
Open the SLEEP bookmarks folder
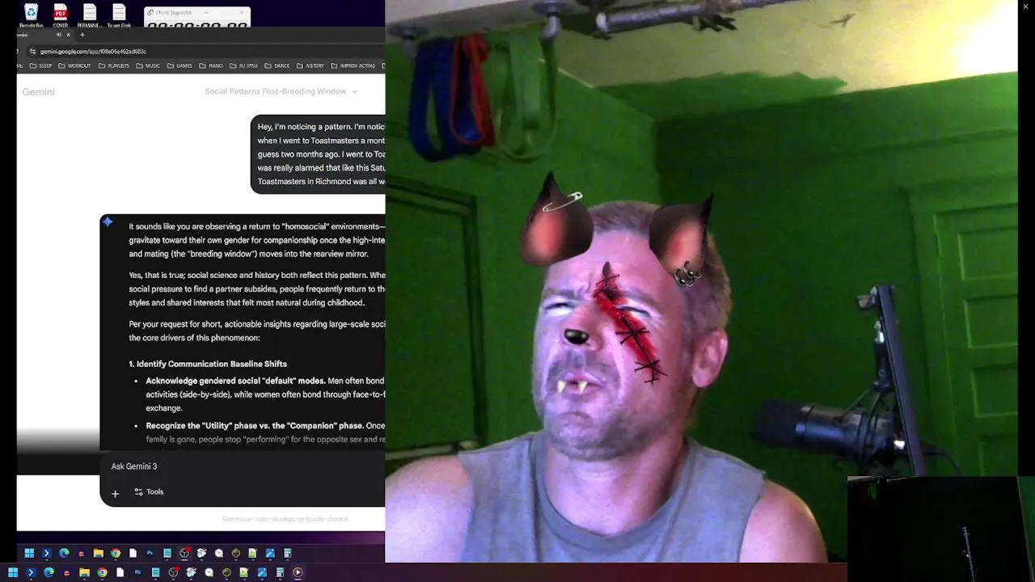pyautogui.click(x=40, y=65)
